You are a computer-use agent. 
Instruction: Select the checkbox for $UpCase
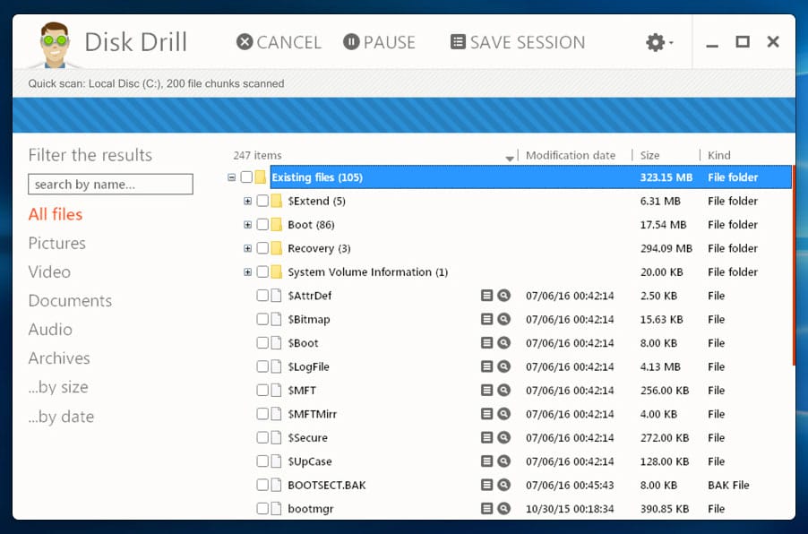point(262,461)
